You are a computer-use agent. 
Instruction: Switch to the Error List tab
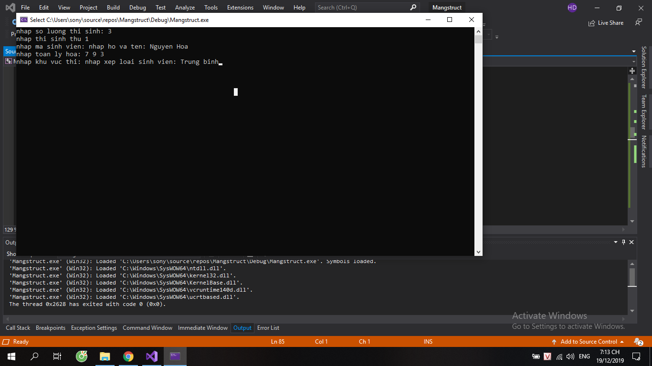tap(268, 328)
